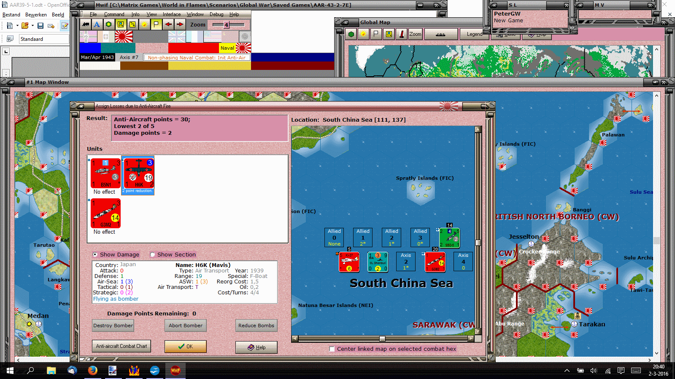Click the OpenOffice open folder icon
Image resolution: width=675 pixels, height=379 pixels.
coord(25,26)
